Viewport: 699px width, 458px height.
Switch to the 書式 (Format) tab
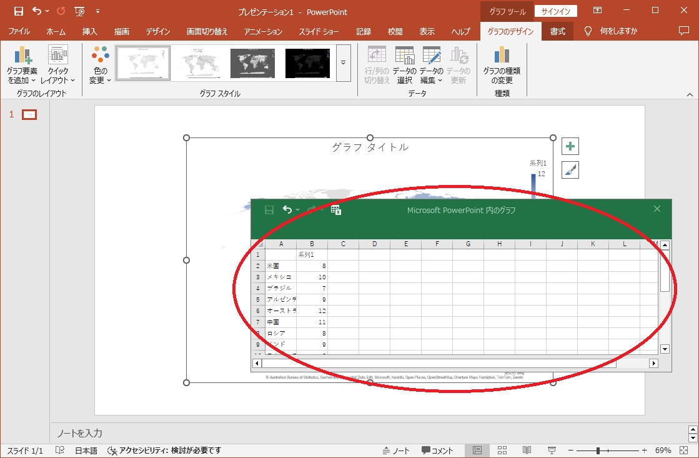coord(557,31)
